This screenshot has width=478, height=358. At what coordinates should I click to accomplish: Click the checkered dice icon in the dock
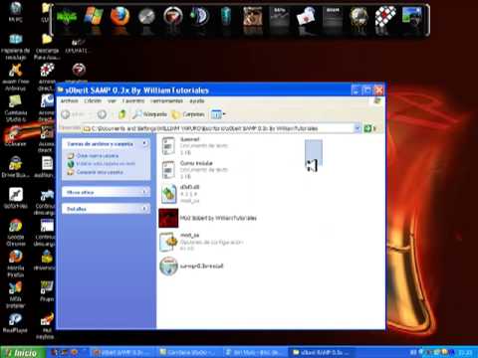click(x=385, y=17)
